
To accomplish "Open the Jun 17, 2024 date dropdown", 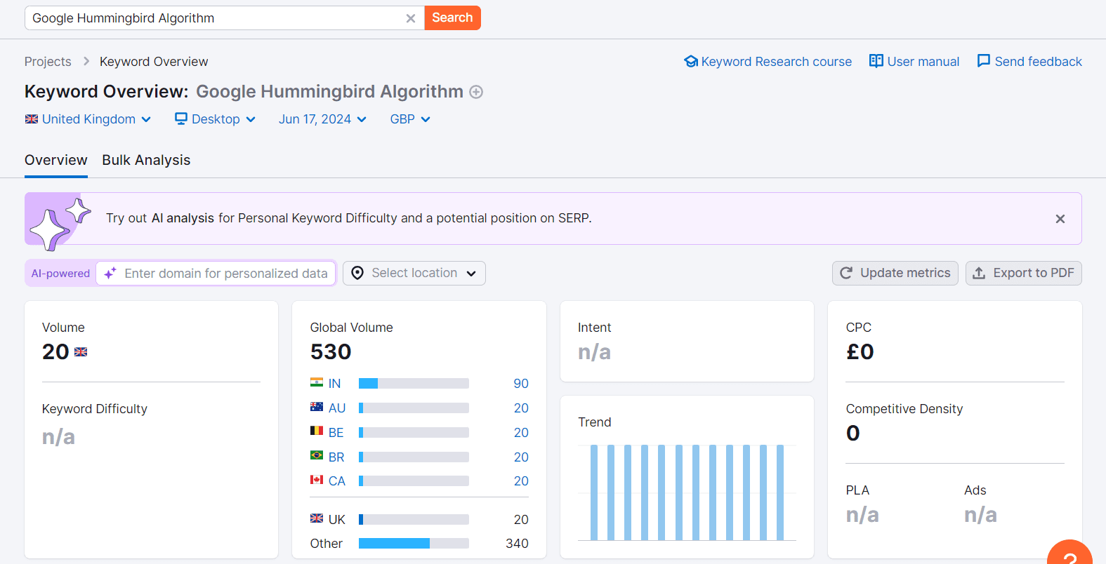I will [322, 119].
